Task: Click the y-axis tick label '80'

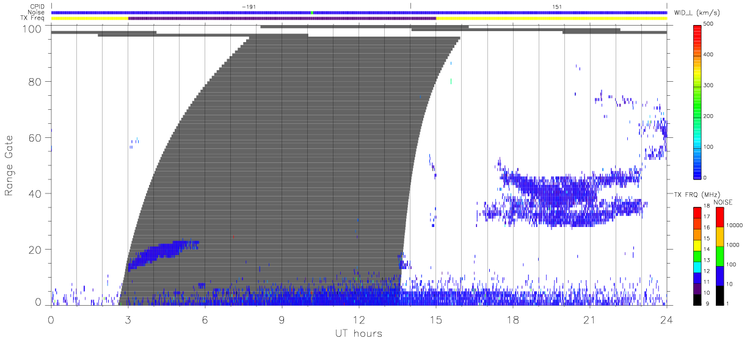Action: pyautogui.click(x=35, y=82)
